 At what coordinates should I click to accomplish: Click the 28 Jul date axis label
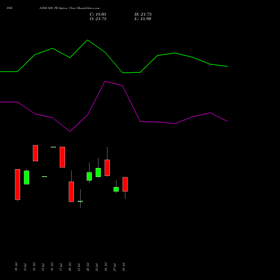pyautogui.click(x=124, y=267)
